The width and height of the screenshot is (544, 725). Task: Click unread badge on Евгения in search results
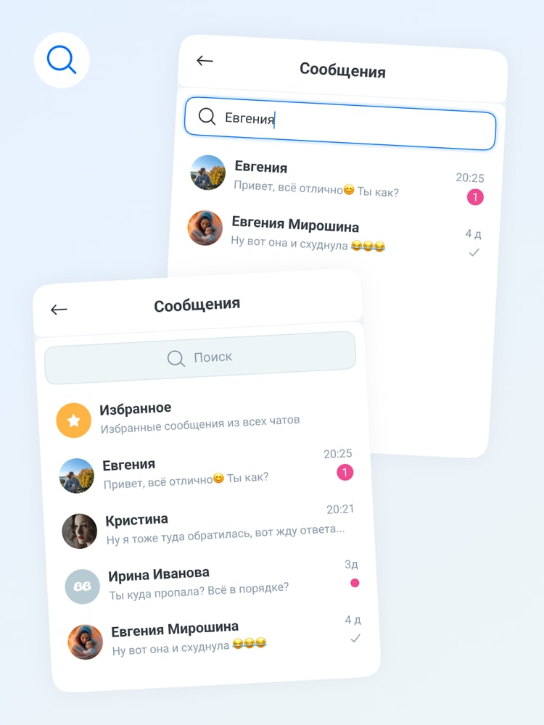474,197
